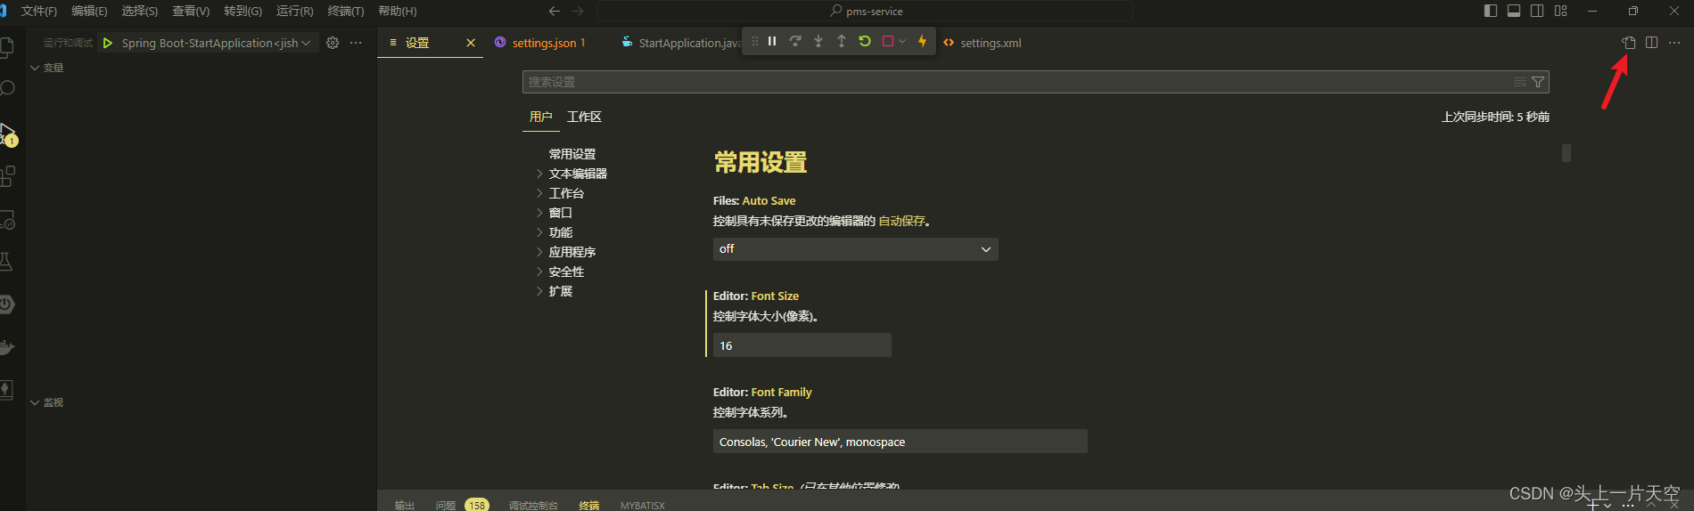Expand the 功能 settings category

click(x=539, y=232)
